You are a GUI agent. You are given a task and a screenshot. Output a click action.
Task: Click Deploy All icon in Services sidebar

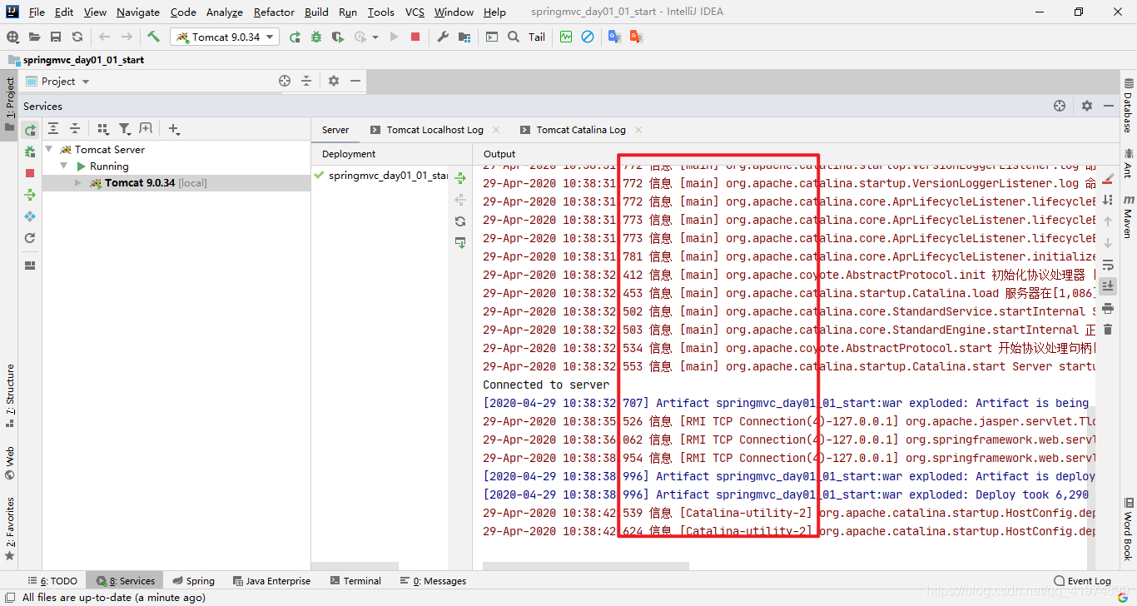tap(30, 195)
